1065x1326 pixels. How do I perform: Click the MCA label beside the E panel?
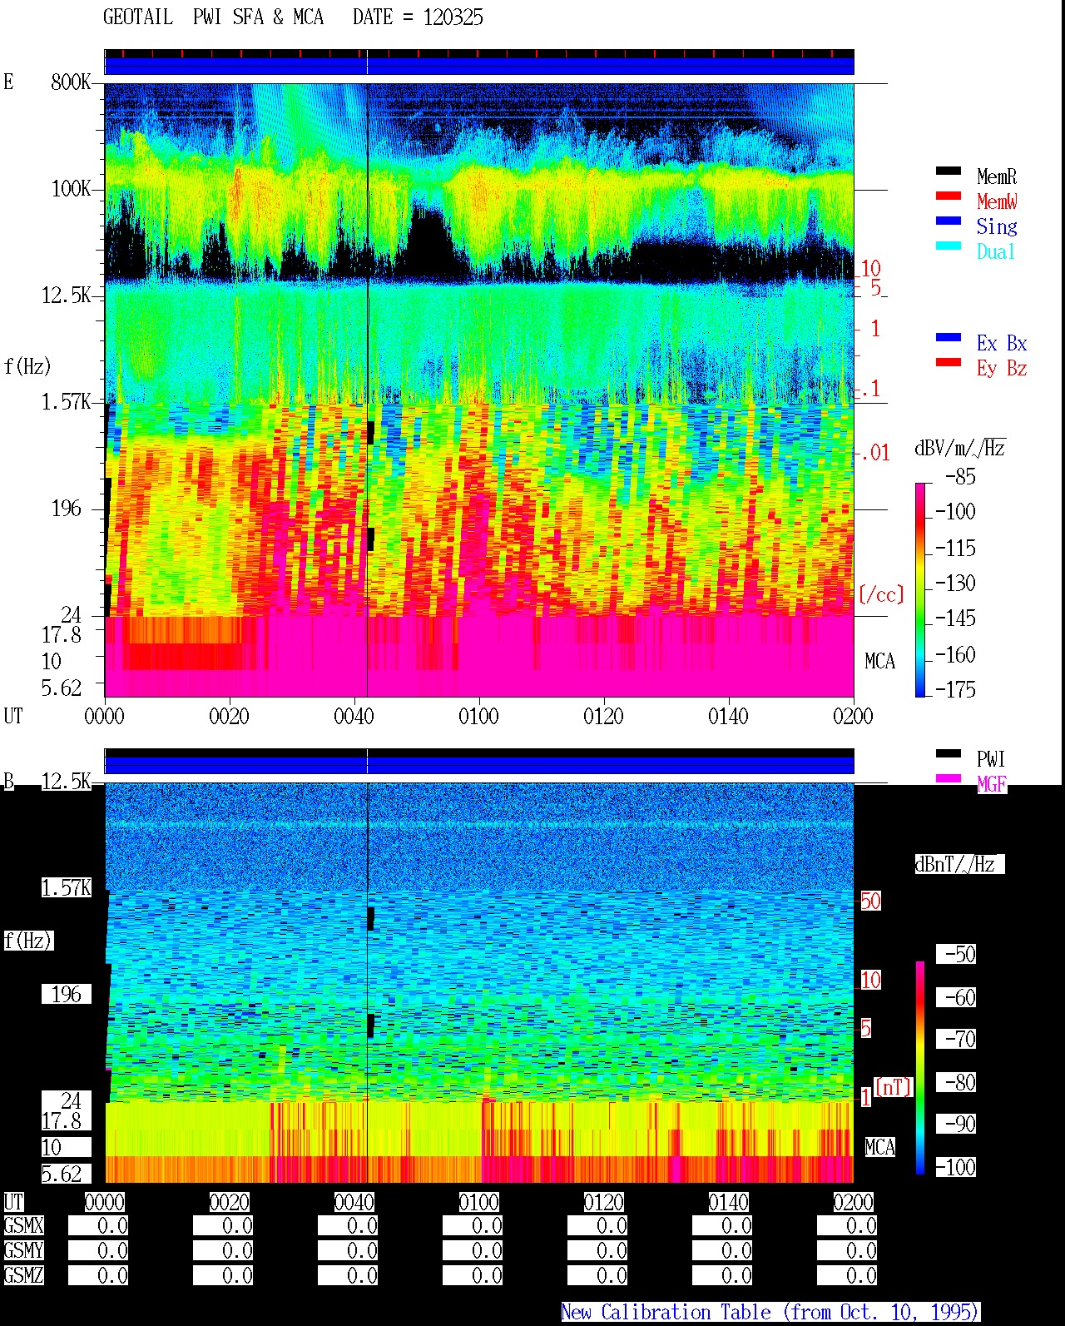[x=879, y=661]
